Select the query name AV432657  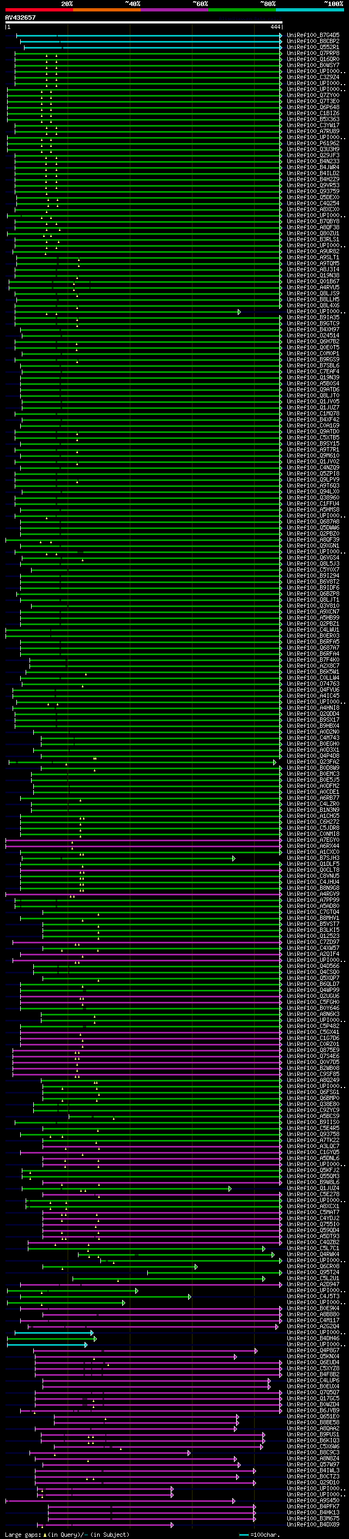tap(20, 18)
